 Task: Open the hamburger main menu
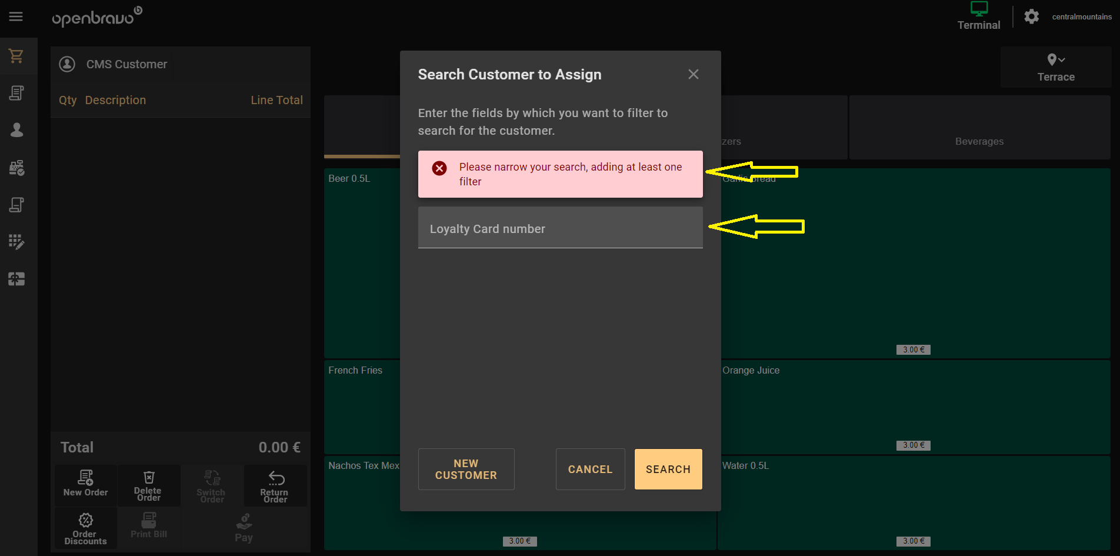point(16,16)
